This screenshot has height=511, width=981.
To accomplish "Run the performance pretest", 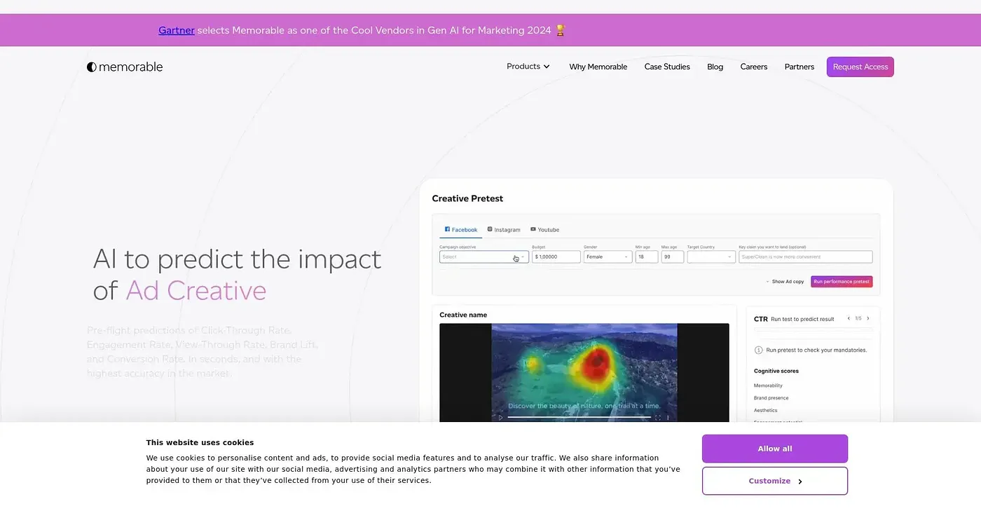I will click(842, 282).
